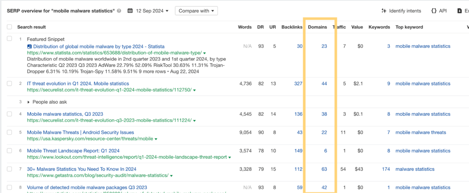Click domains count 38 for securelist Q3
The image size is (469, 193).
324,114
